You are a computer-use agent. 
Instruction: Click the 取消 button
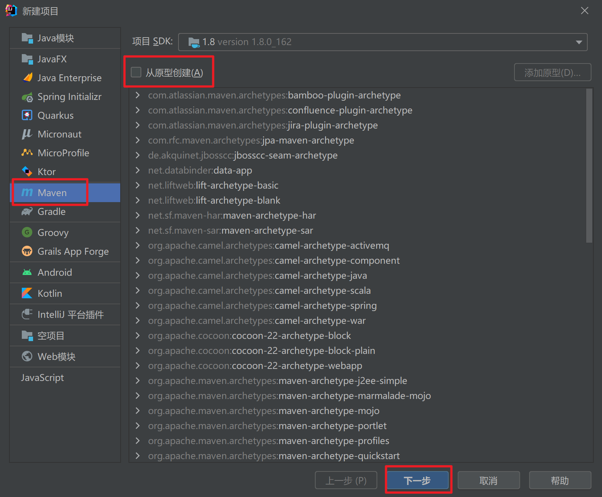489,480
